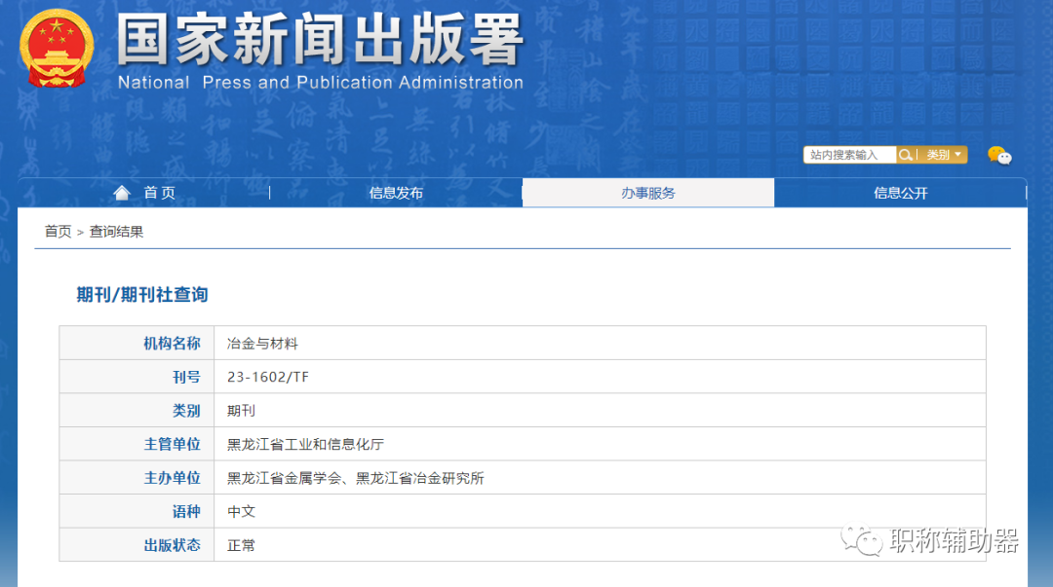Select the divider icon next to search button
Screen dimensions: 1053x587
tap(916, 155)
